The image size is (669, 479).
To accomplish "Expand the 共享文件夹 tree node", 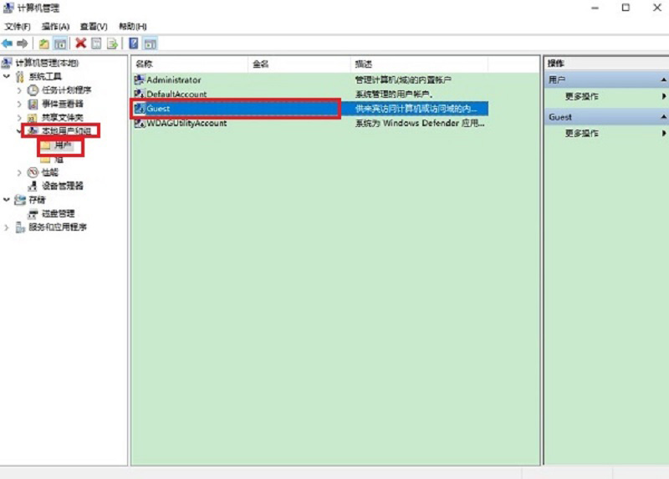I will tap(19, 117).
